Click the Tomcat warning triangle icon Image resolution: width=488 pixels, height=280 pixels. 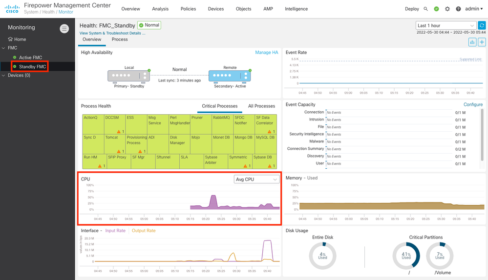pyautogui.click(x=119, y=151)
